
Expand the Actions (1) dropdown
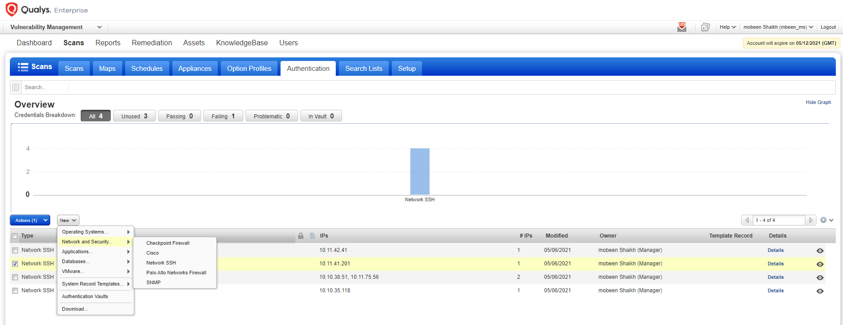pyautogui.click(x=30, y=221)
